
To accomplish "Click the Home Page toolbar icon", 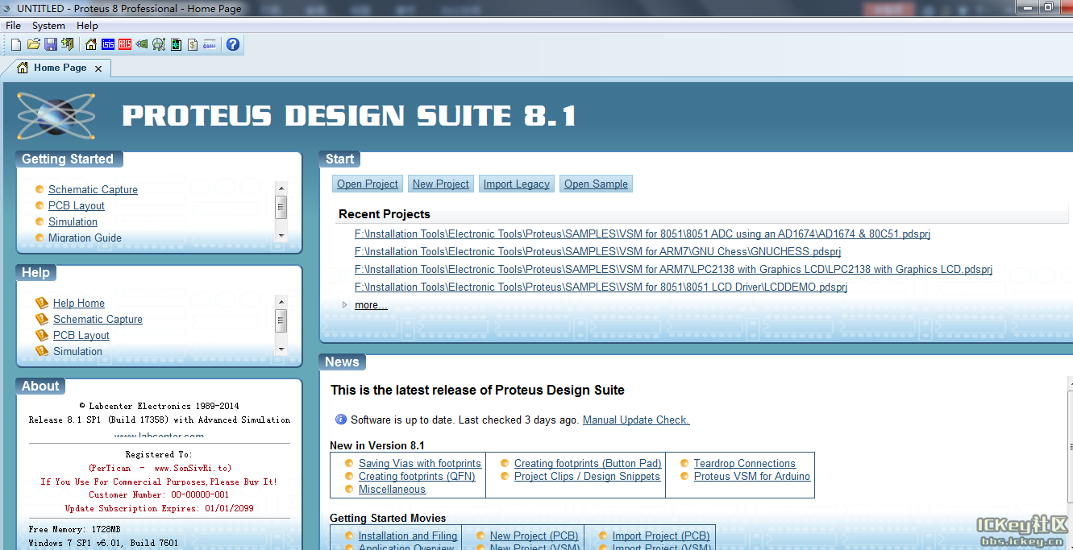I will tap(91, 44).
